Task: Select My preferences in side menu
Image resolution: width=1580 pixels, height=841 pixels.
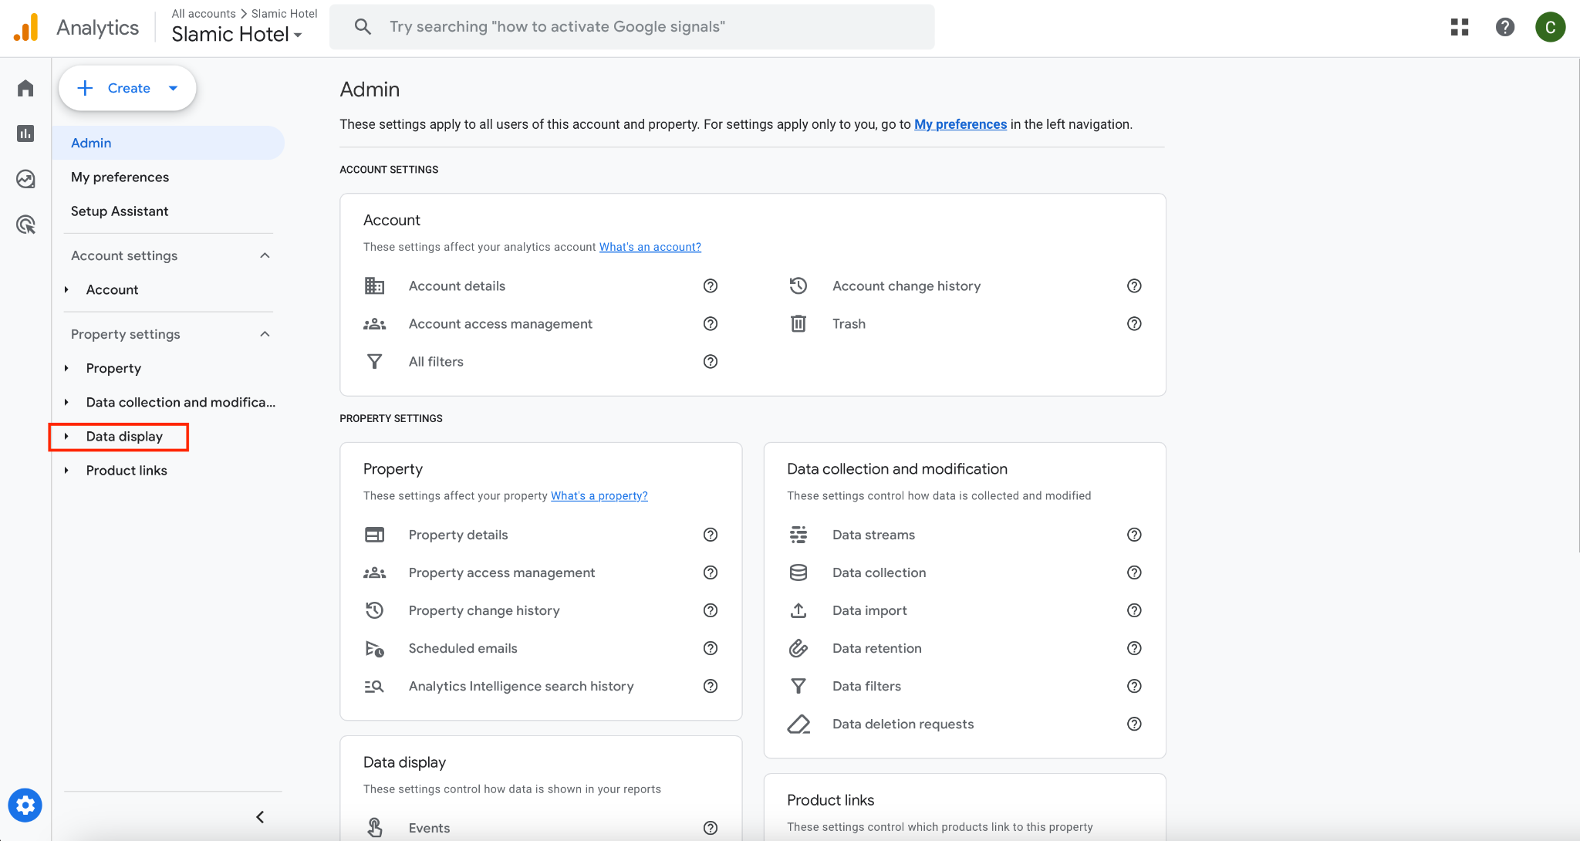Action: [x=120, y=177]
